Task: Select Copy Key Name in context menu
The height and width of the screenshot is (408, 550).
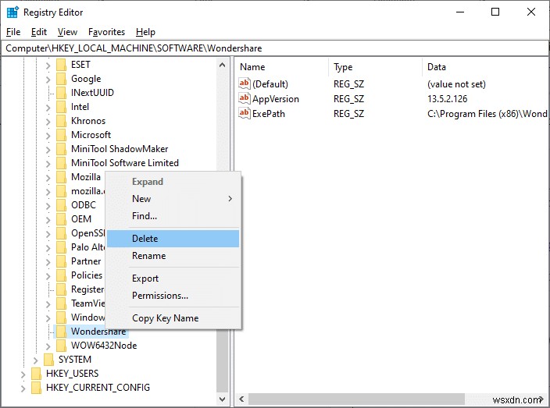Action: coord(173,318)
